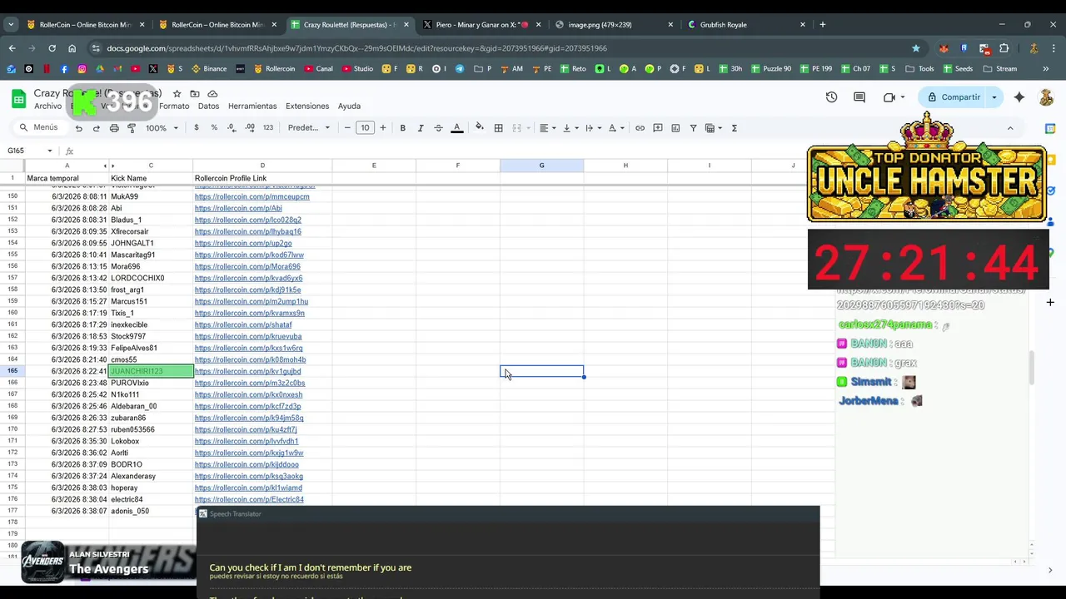Select column E header
Image resolution: width=1066 pixels, height=599 pixels.
(374, 166)
